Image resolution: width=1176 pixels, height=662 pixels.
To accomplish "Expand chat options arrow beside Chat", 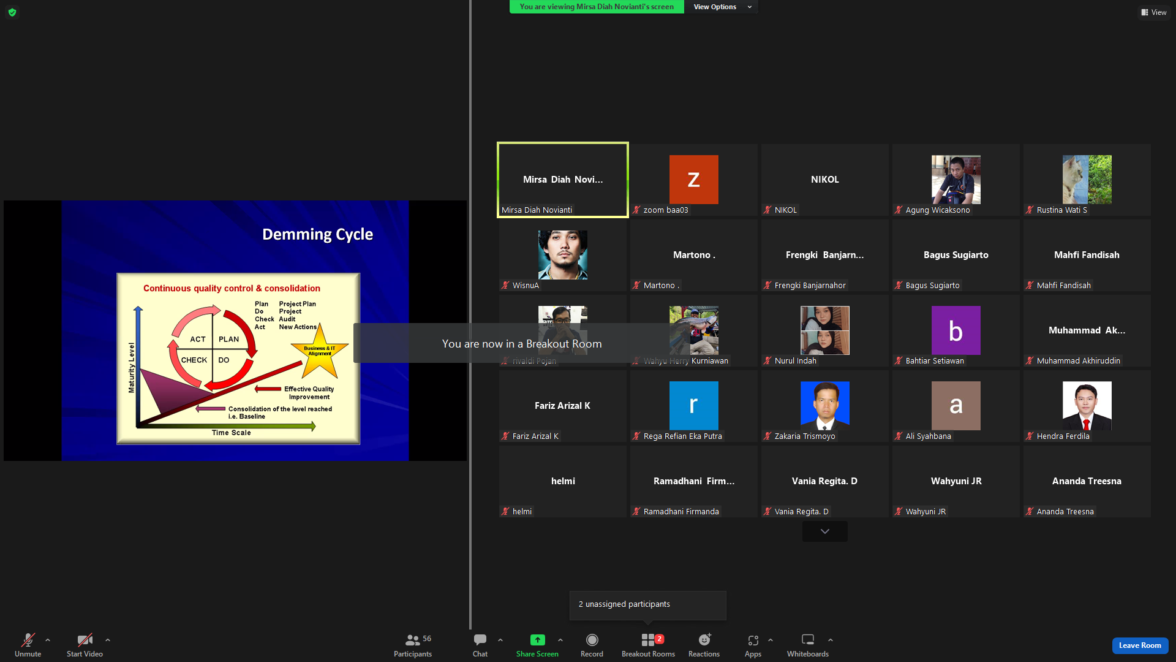I will pos(500,640).
